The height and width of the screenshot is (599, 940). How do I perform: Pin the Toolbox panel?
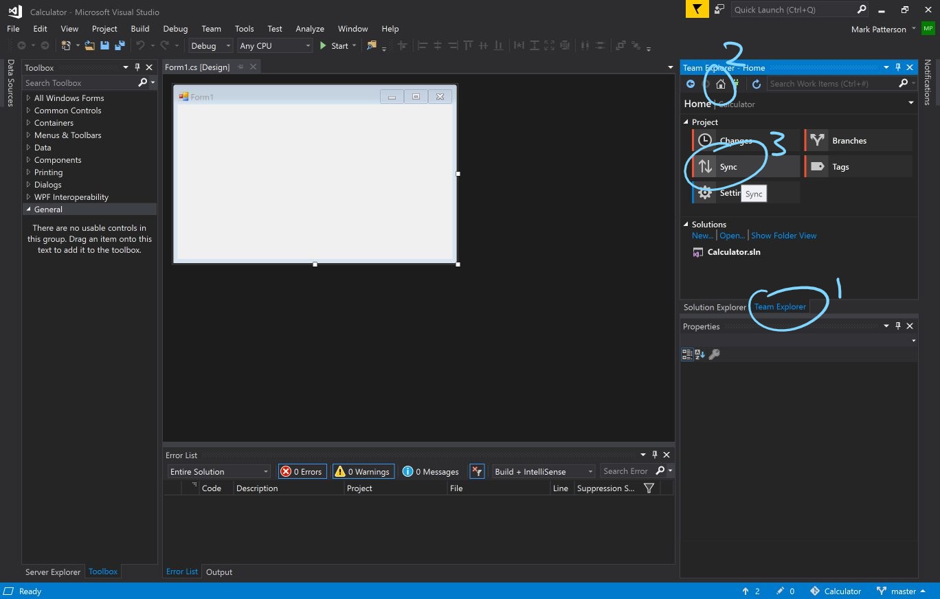137,67
